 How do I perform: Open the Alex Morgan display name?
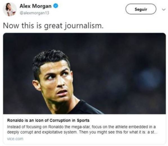click(35, 6)
